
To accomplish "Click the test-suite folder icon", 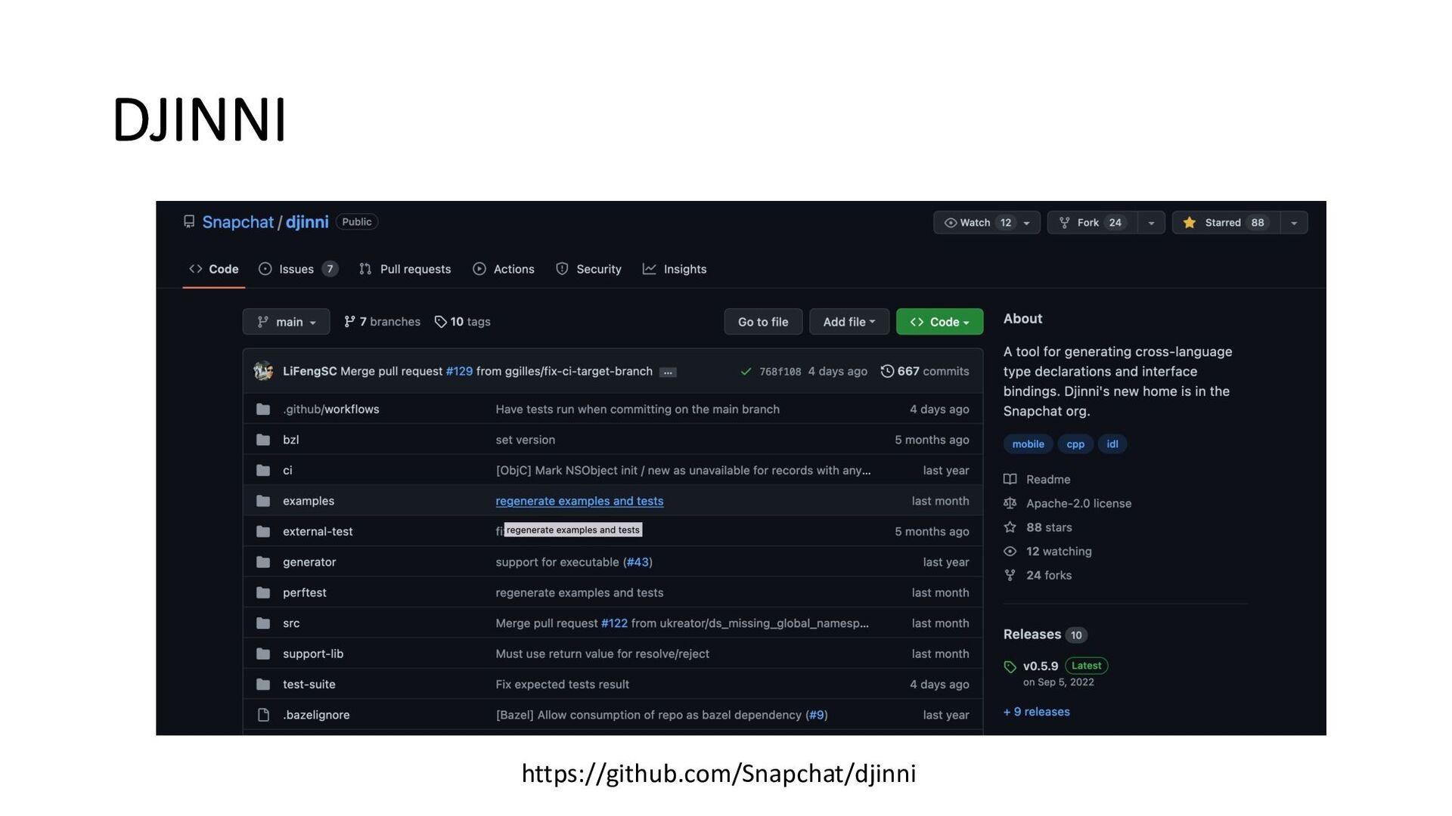I will [263, 684].
